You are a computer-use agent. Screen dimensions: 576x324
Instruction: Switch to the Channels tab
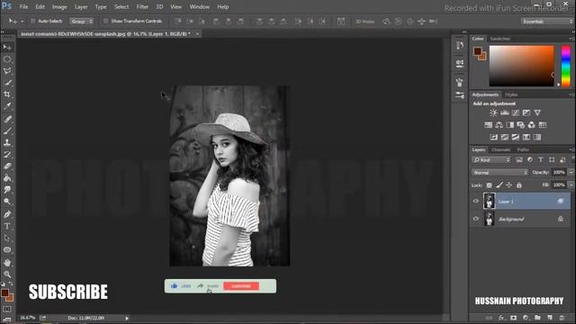[500, 149]
